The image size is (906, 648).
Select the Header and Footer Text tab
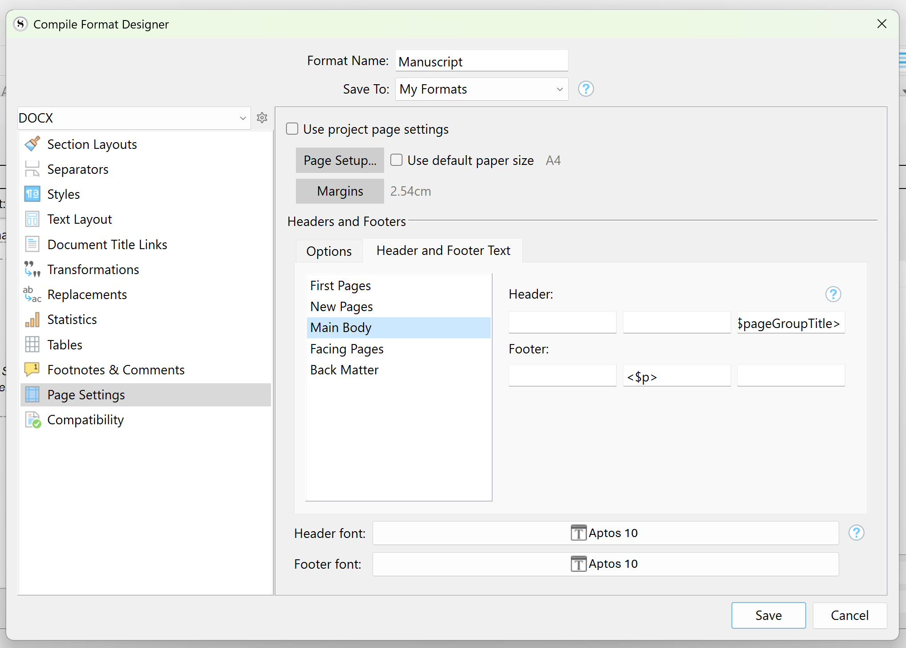[x=443, y=250]
